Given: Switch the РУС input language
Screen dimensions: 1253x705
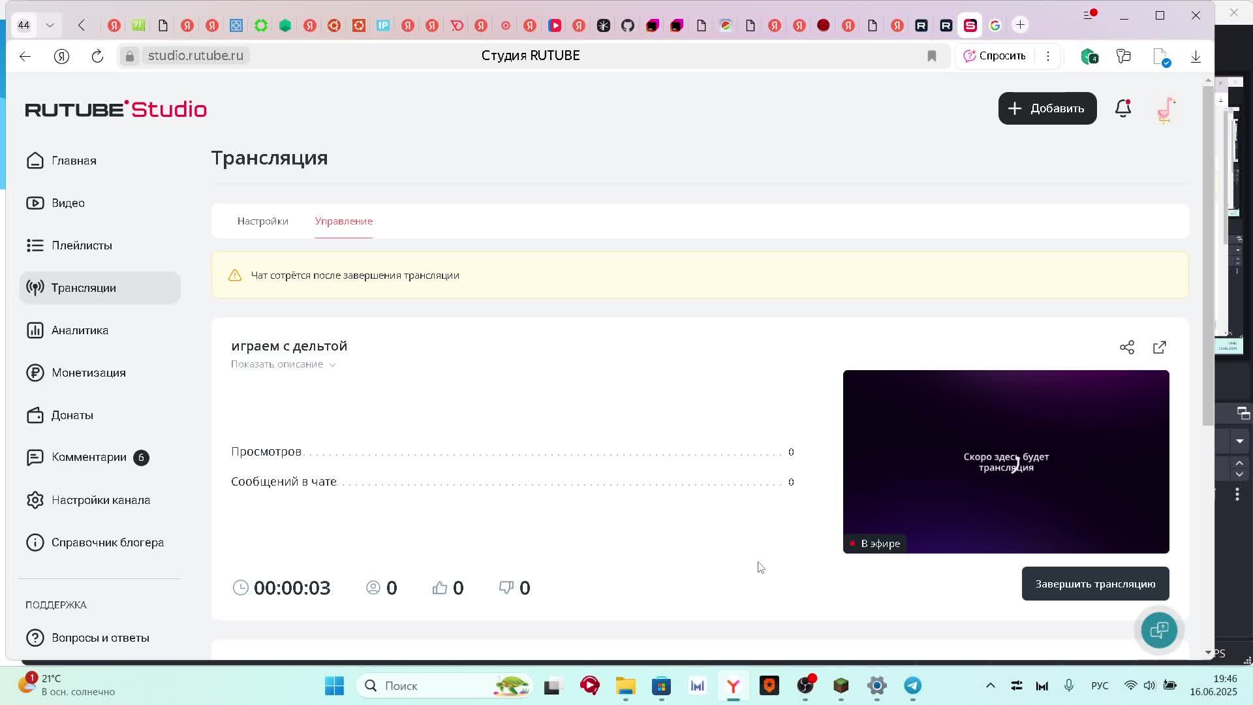Looking at the screenshot, I should pyautogui.click(x=1100, y=685).
